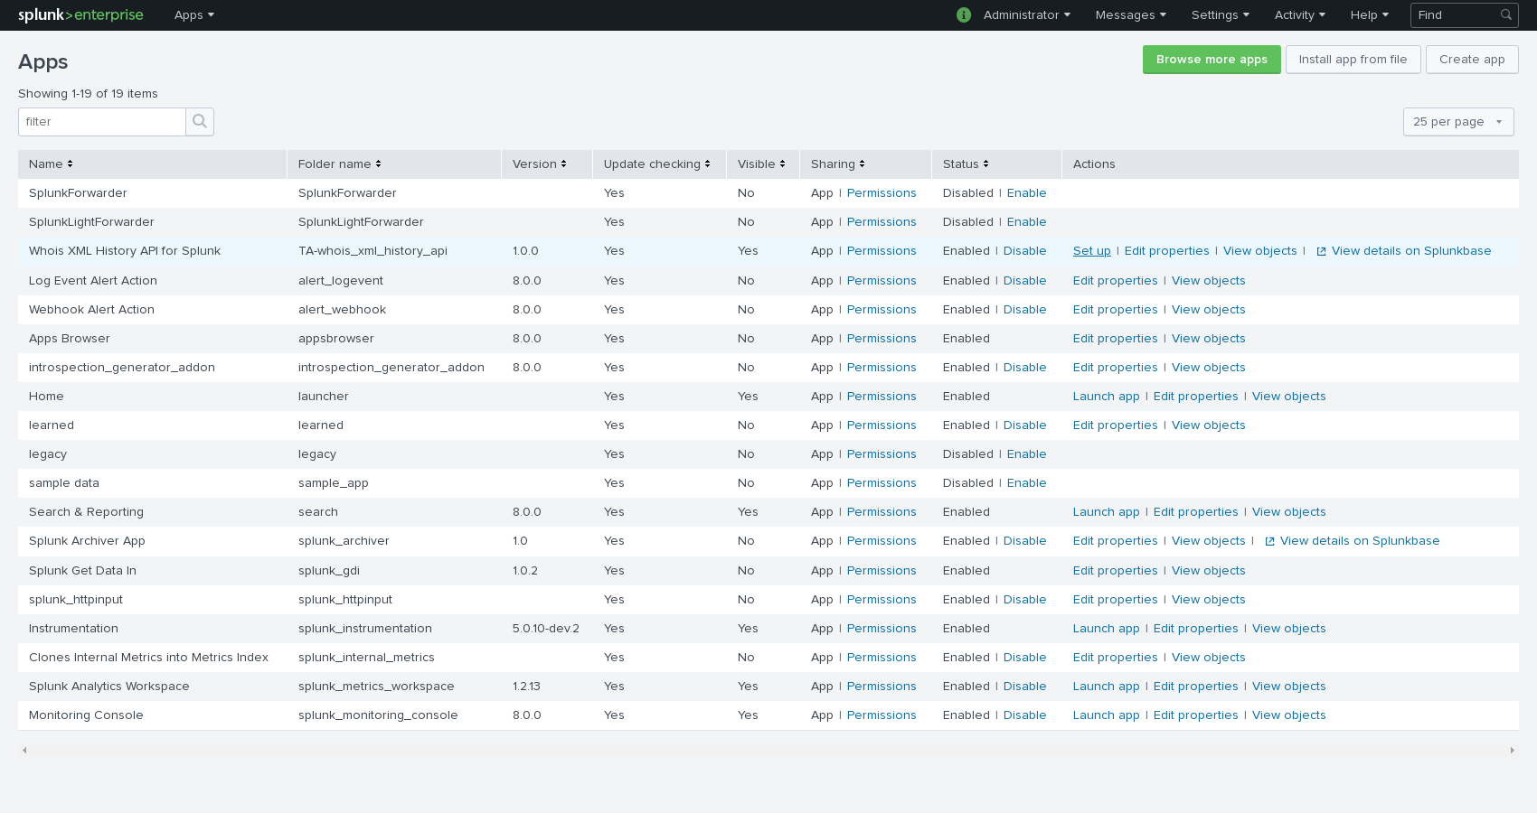Focus the filter text field
The width and height of the screenshot is (1537, 813).
102,121
